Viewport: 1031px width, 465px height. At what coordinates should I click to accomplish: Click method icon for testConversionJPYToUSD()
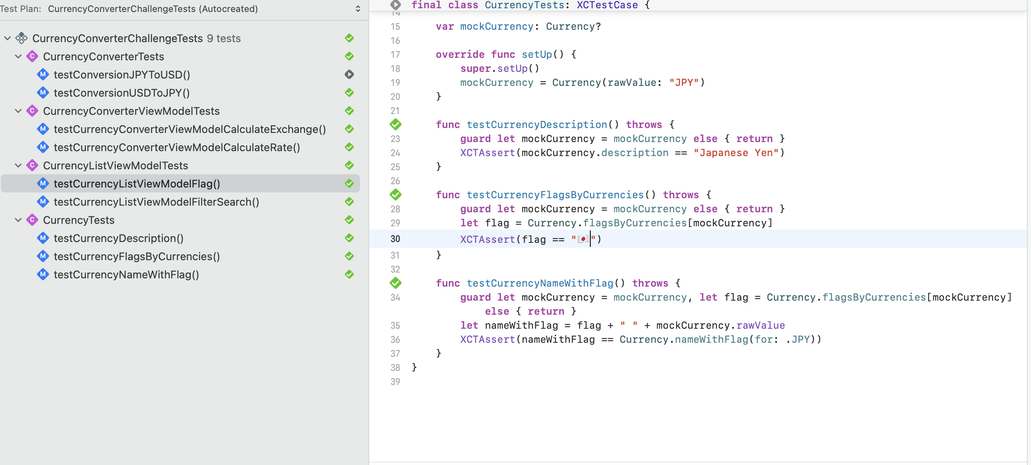click(43, 74)
